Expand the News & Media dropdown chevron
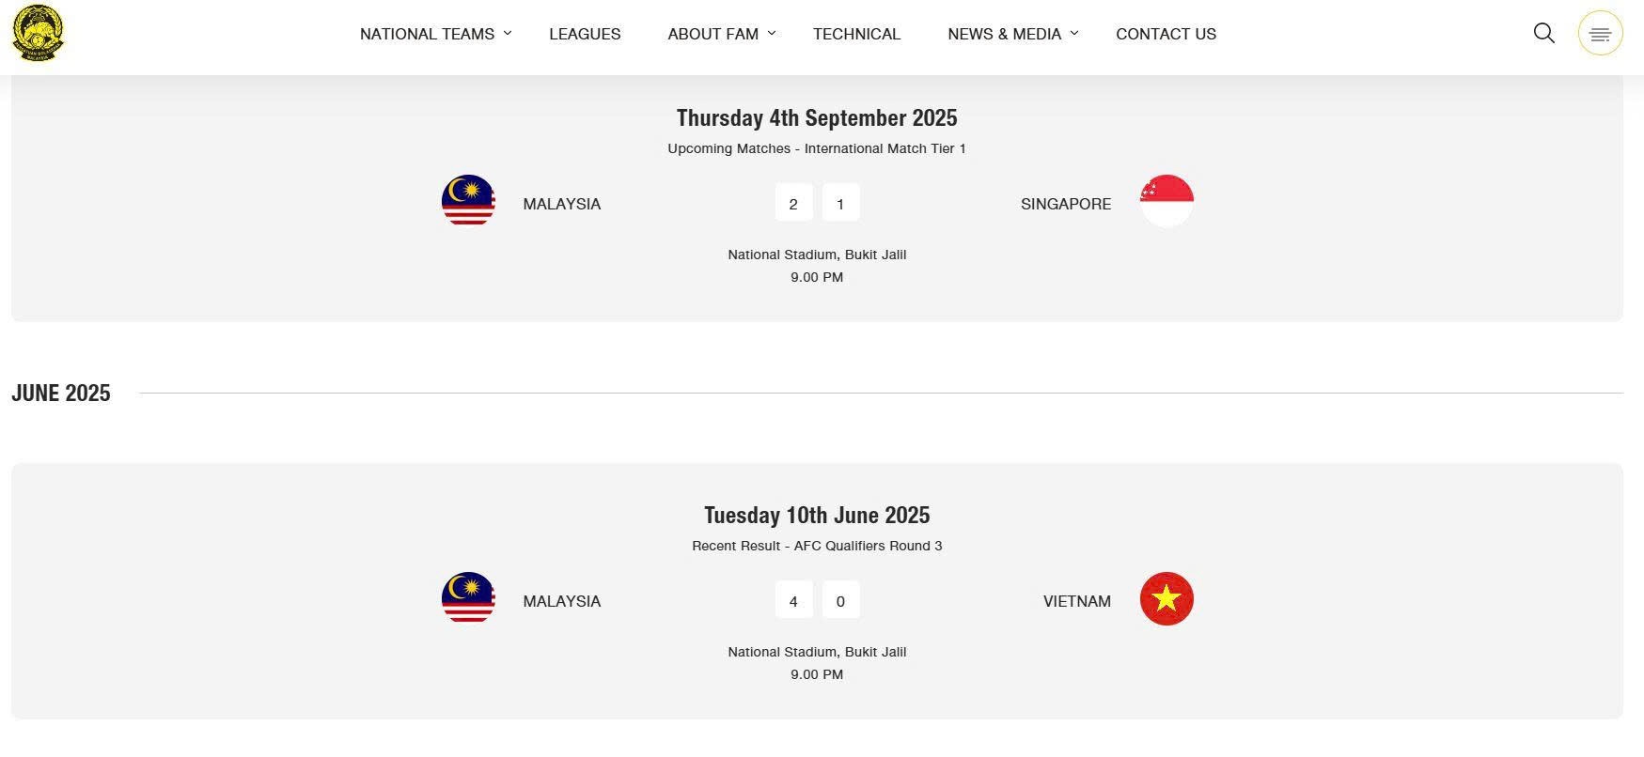This screenshot has width=1644, height=757. (1074, 33)
